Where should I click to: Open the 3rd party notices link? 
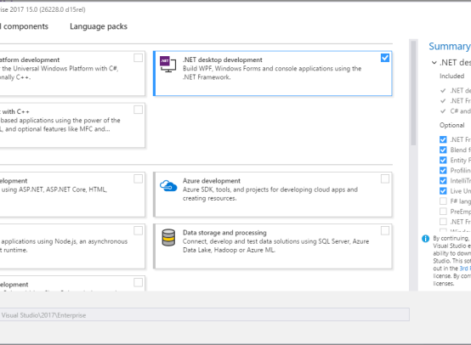tap(465, 269)
